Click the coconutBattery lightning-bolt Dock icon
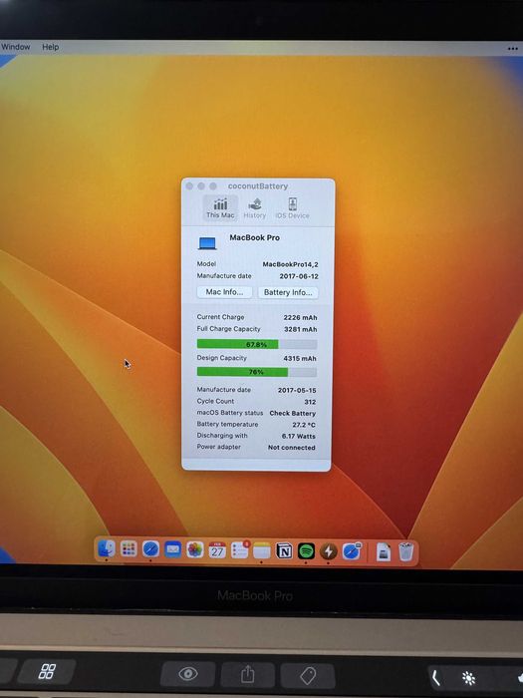The height and width of the screenshot is (698, 523). point(328,551)
